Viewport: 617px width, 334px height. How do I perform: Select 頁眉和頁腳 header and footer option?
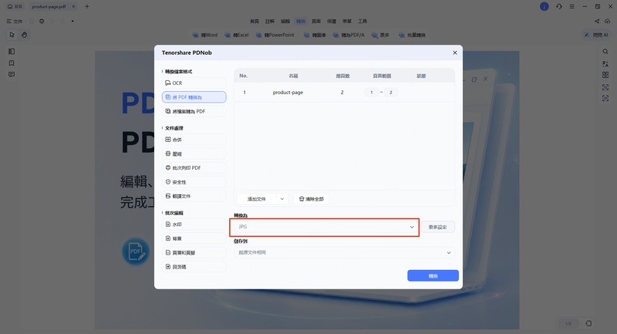pyautogui.click(x=194, y=252)
